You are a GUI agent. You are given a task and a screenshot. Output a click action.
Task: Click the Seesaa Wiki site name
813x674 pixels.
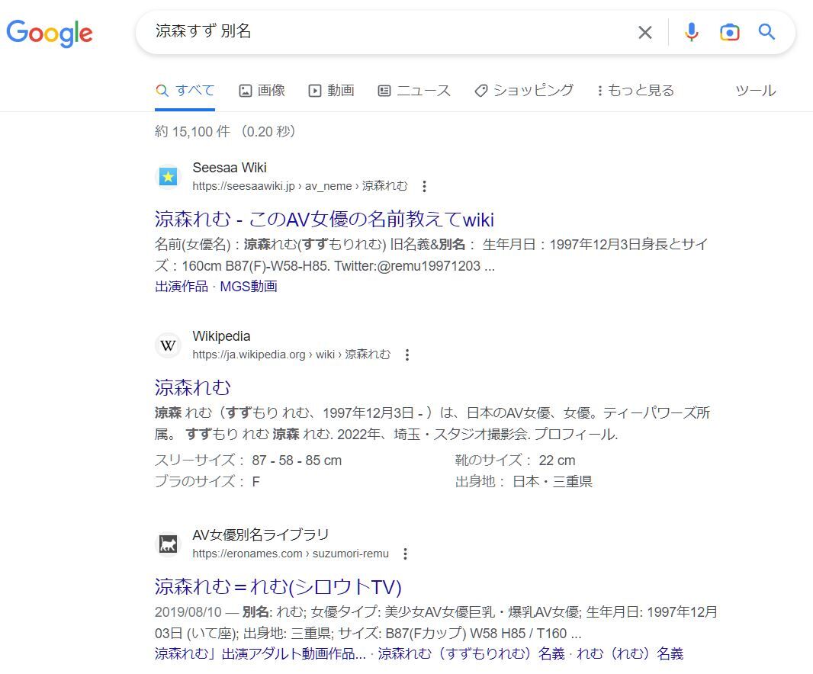(x=229, y=168)
